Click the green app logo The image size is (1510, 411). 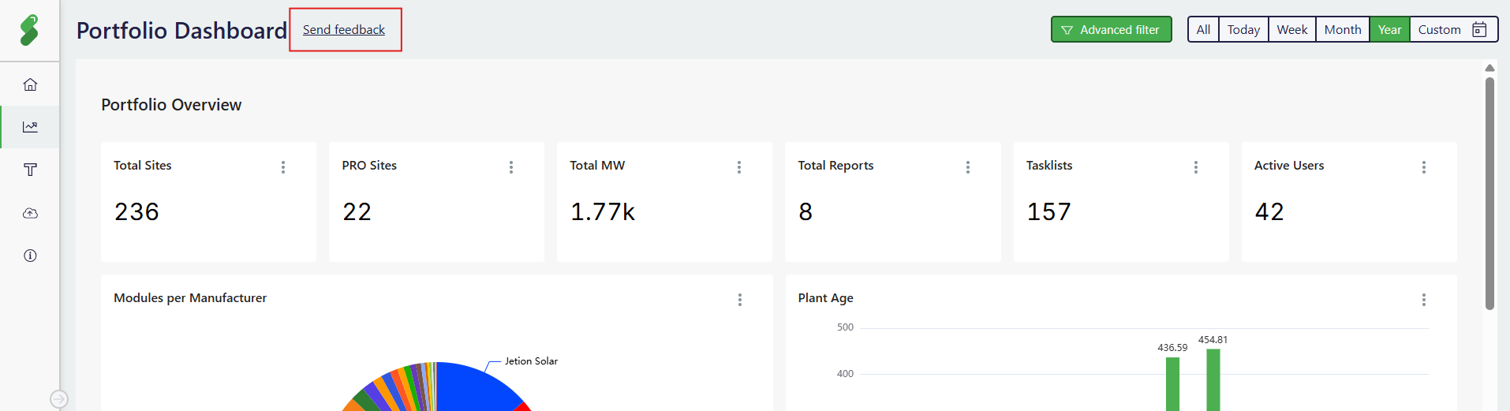tap(29, 30)
